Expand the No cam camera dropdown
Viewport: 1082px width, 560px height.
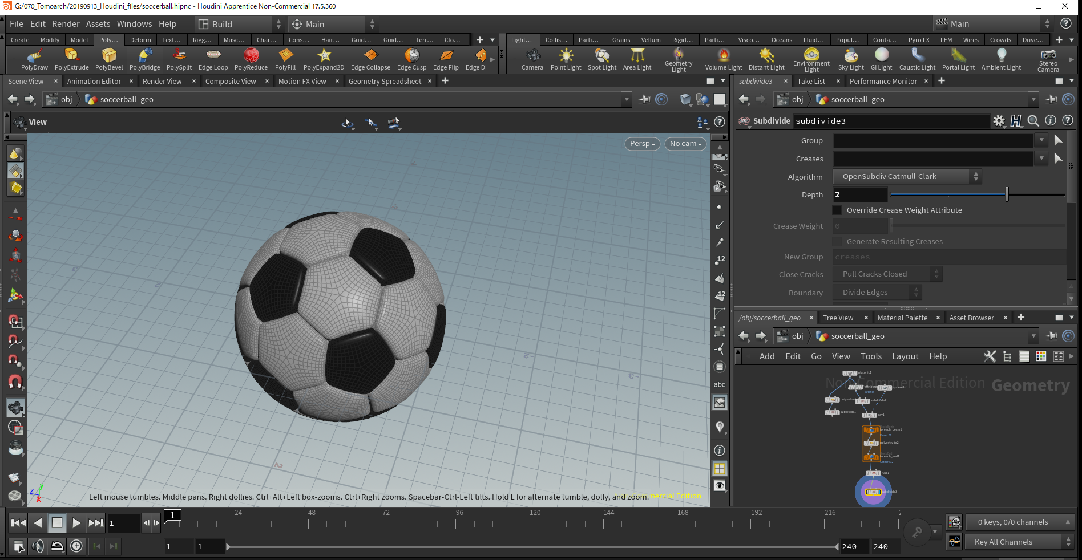pyautogui.click(x=685, y=144)
